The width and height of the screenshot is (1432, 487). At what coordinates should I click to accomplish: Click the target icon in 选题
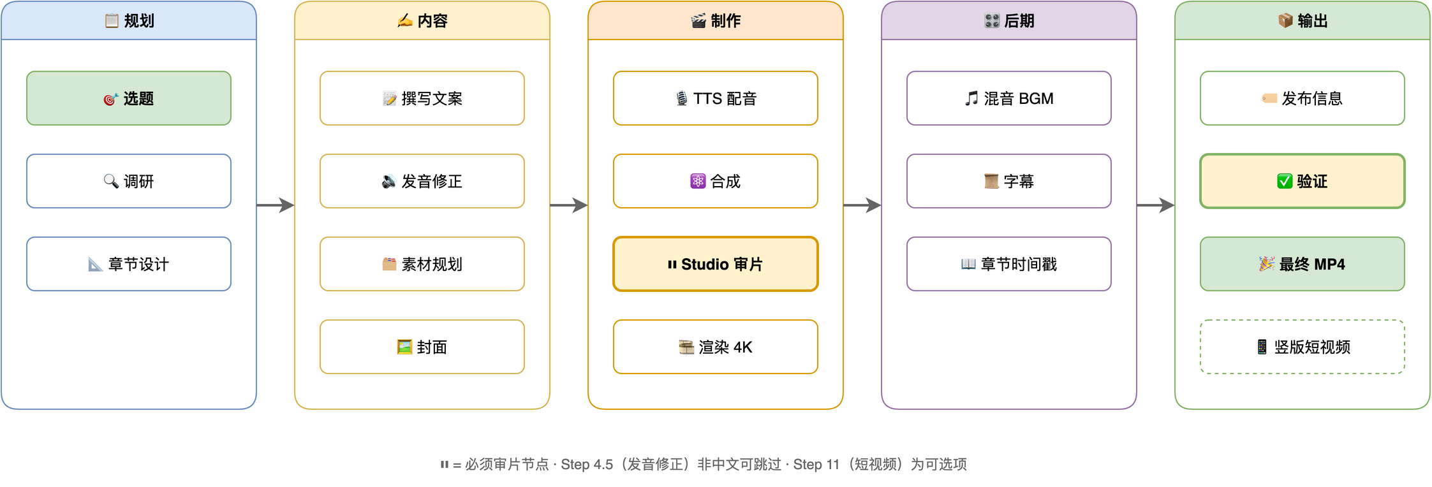coord(111,99)
